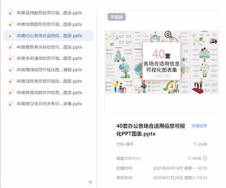This screenshot has width=226, height=188.
Task: Select the highlighted file 40套办公各场合适用信
Action: [49, 36]
